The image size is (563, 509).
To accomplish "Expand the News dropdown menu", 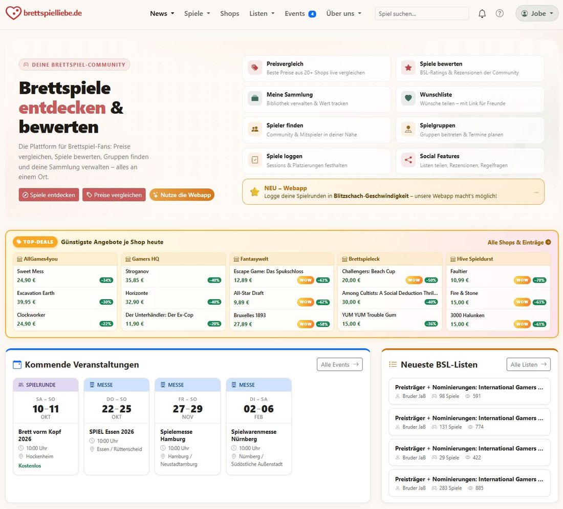I will click(x=162, y=13).
